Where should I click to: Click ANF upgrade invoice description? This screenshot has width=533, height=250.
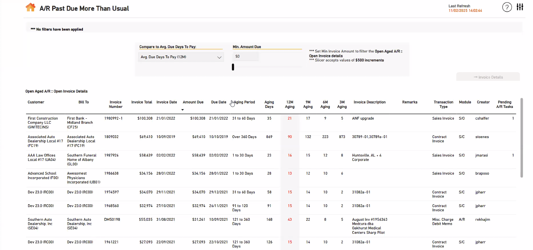point(363,118)
